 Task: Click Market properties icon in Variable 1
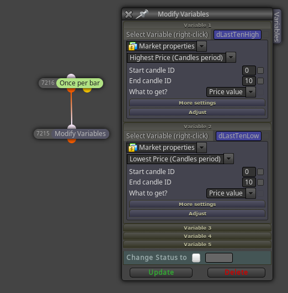[x=132, y=46]
